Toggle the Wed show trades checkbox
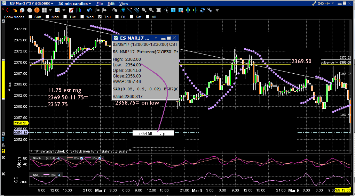The image size is (355, 196). pos(82,17)
